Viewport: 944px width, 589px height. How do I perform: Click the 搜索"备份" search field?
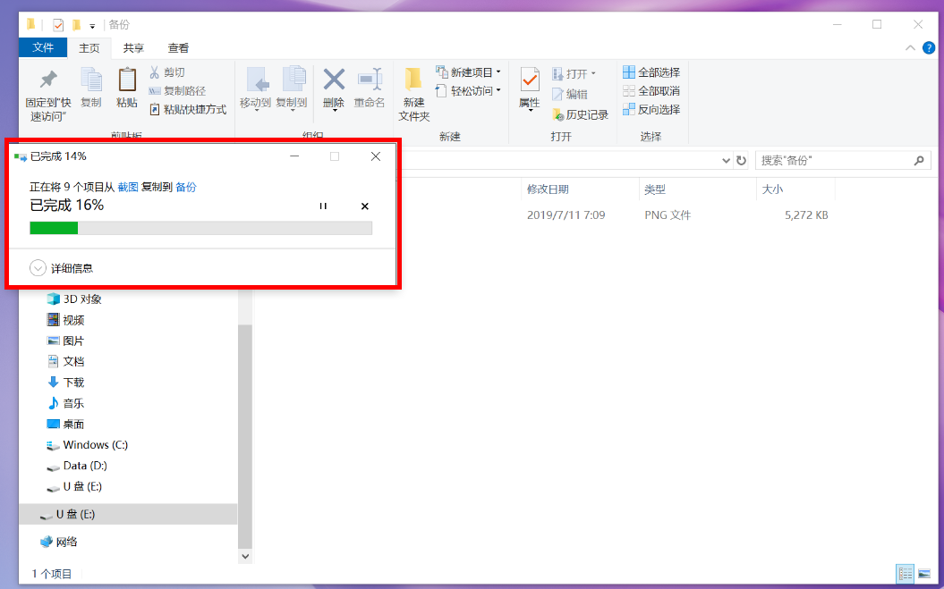[832, 161]
